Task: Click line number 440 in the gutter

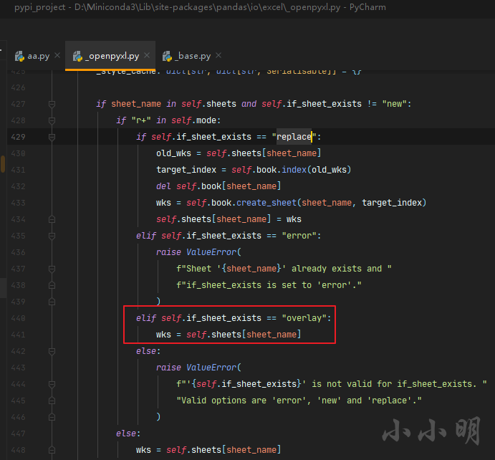Action: (18, 318)
